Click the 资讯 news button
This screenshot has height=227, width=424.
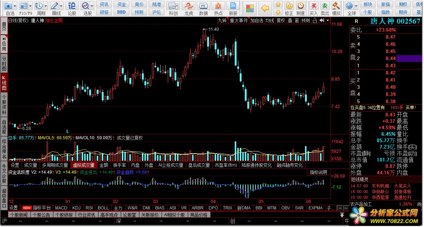click(104, 4)
